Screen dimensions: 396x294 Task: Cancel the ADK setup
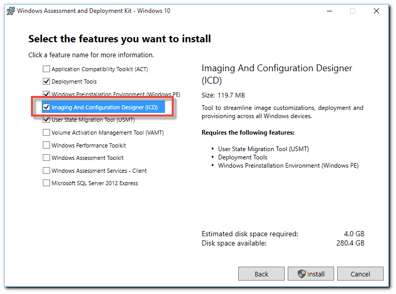pyautogui.click(x=360, y=274)
